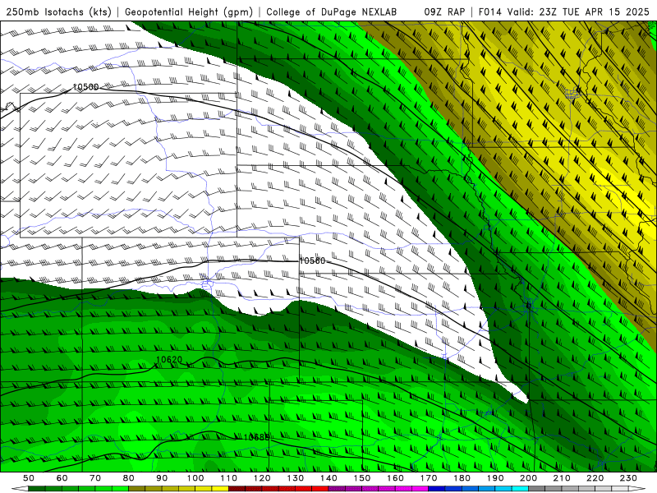Click the 'F014 Valid: 23Z TUE APR 15 2025' text
Viewport: 657px width, 493px height.
pos(563,12)
